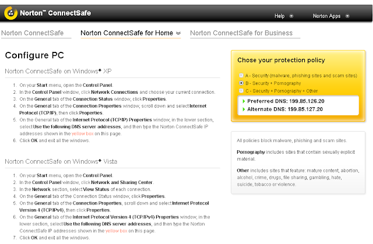Screen dimensions: 373x244
Task: Click the Pornography definition paragraph
Action: pos(295,155)
